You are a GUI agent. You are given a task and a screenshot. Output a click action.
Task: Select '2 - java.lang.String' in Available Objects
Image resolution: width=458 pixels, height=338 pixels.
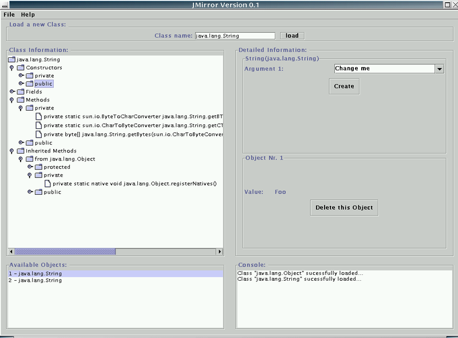coord(116,280)
